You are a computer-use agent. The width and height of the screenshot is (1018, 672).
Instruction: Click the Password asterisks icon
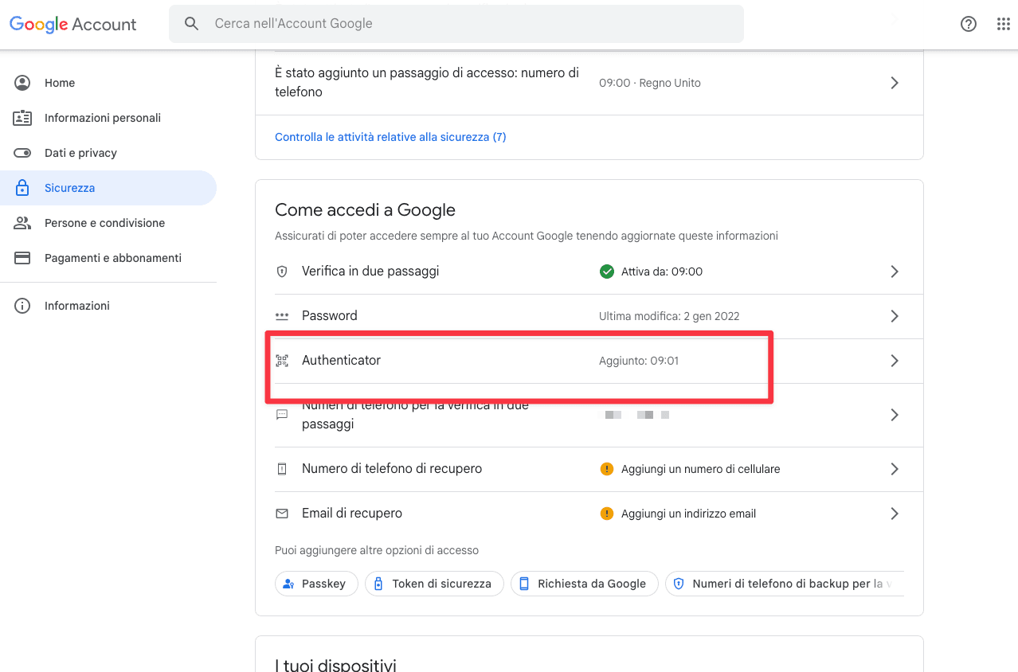[x=282, y=316]
